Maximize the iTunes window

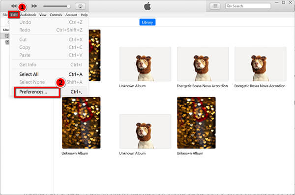[x=284, y=2]
